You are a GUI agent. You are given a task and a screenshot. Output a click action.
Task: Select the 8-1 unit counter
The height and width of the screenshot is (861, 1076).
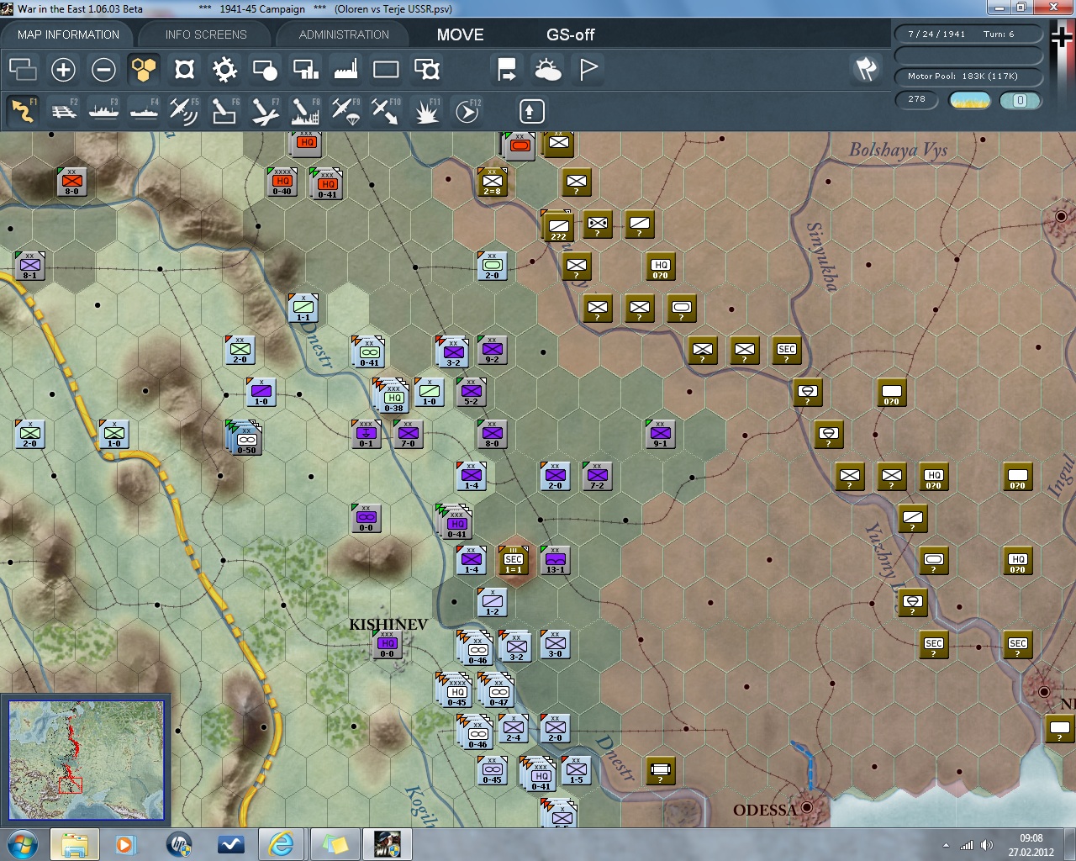(x=30, y=266)
